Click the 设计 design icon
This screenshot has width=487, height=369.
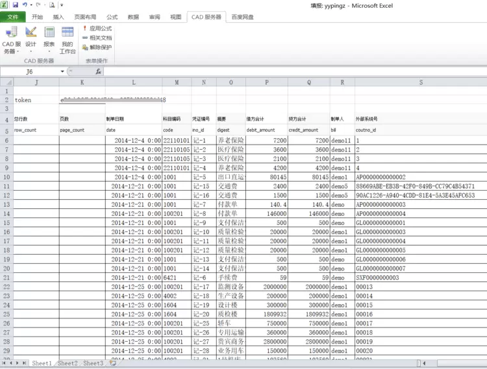click(31, 39)
